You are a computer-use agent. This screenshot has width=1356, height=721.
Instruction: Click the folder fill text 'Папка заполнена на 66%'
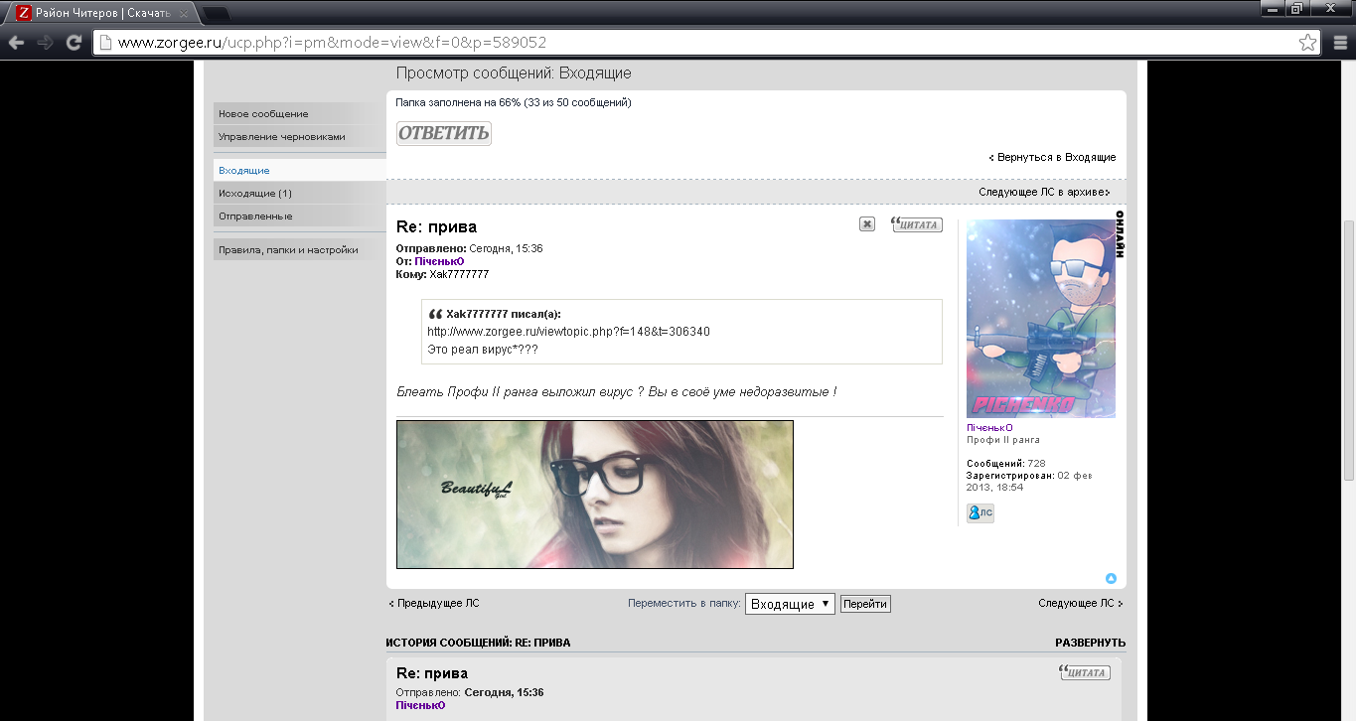pyautogui.click(x=514, y=102)
